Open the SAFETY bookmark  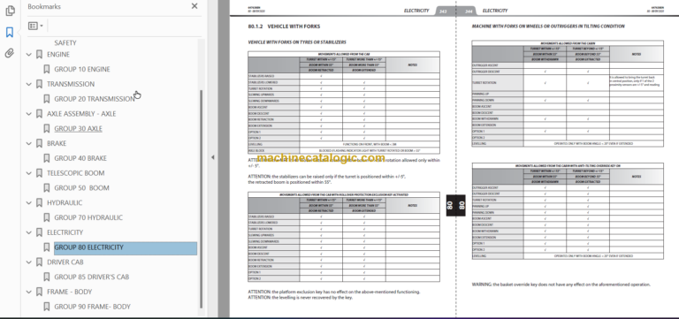65,42
